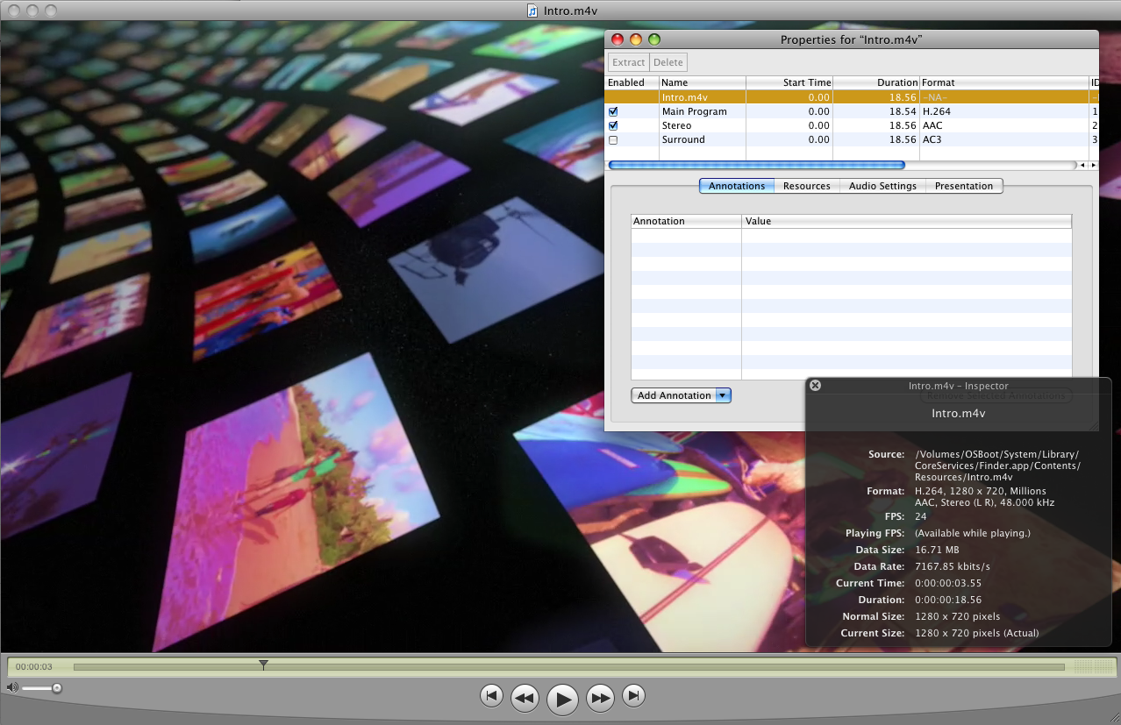Select the Stereo track name
Image resolution: width=1121 pixels, height=725 pixels.
[676, 125]
